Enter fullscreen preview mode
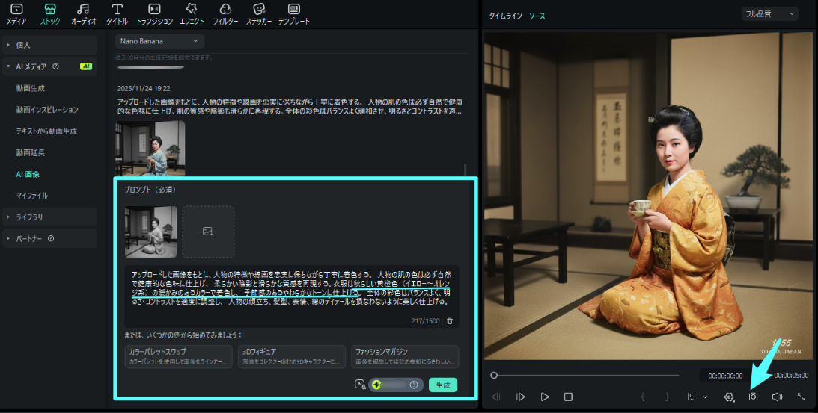This screenshot has width=818, height=413. 802,397
